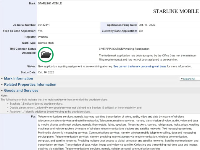Click the Asterisks additional wording note line
The width and height of the screenshot is (200, 150).
pos(50,112)
